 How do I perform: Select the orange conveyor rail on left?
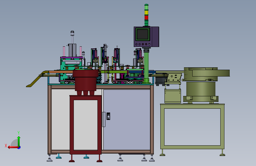[61, 72]
